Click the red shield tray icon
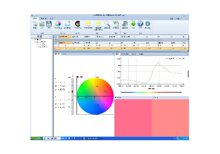 coord(179,138)
